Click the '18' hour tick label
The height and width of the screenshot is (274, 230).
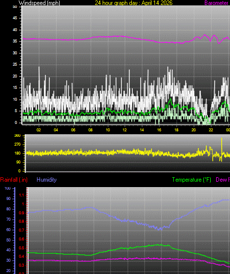176,130
